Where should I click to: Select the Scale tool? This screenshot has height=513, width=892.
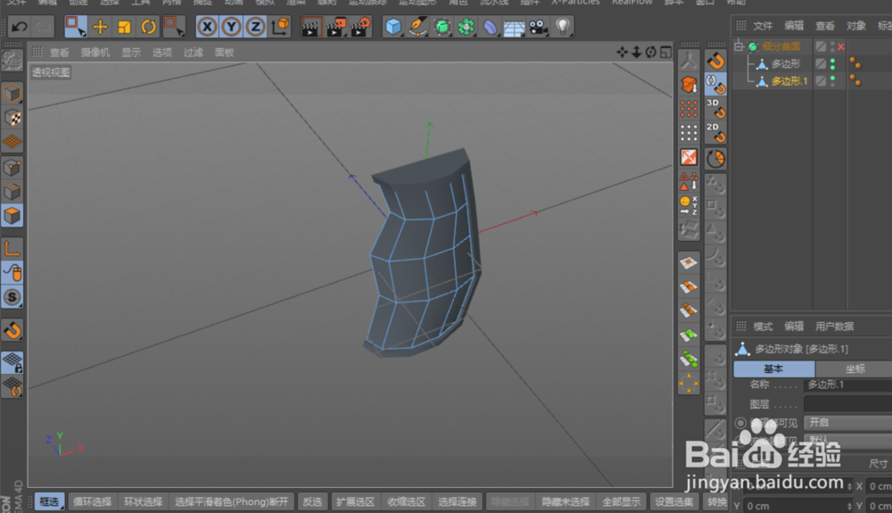(124, 27)
